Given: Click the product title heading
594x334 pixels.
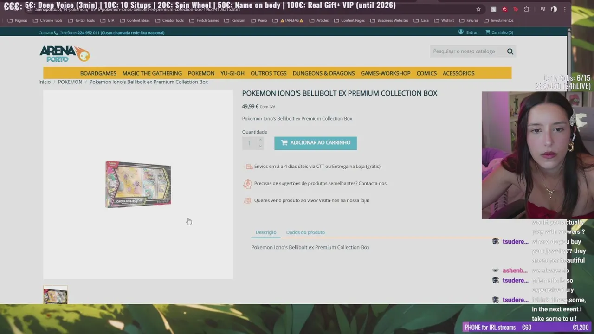Looking at the screenshot, I should 340,93.
